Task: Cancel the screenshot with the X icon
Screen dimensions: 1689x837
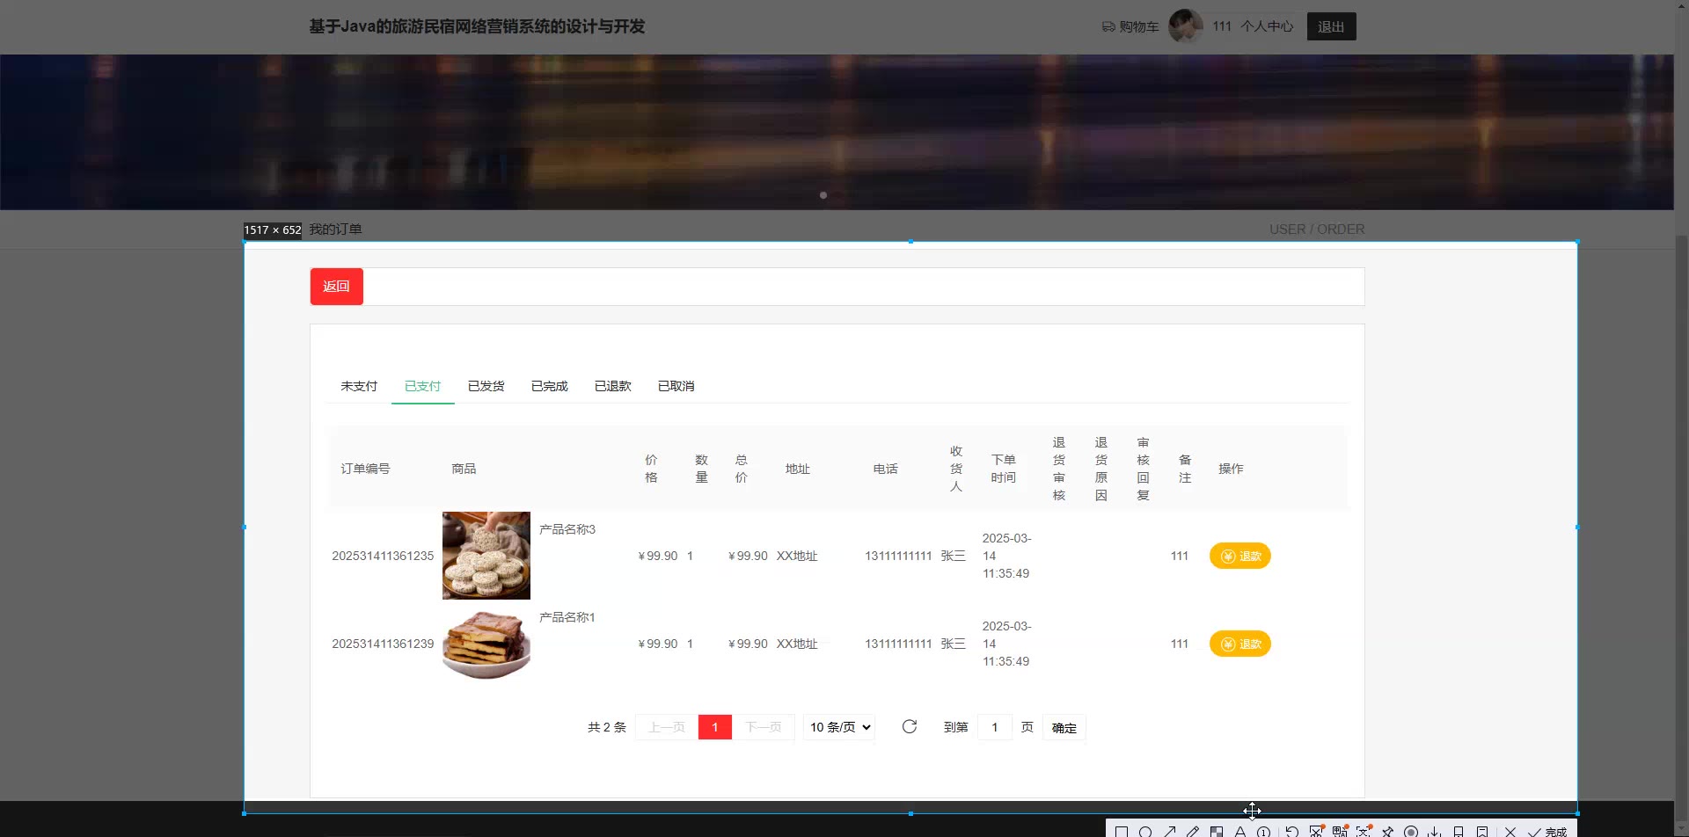Action: click(x=1510, y=832)
